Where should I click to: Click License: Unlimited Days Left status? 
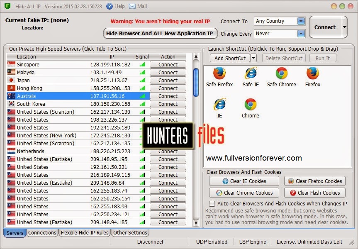pyautogui.click(x=309, y=242)
